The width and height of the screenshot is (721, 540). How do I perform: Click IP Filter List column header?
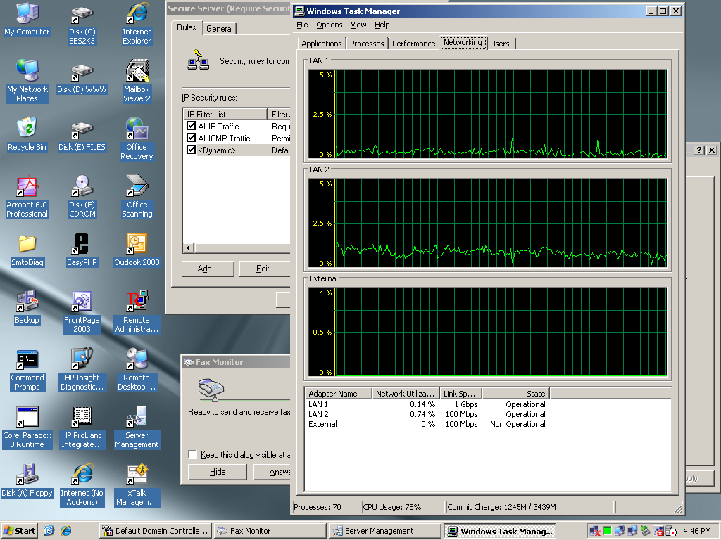click(225, 115)
